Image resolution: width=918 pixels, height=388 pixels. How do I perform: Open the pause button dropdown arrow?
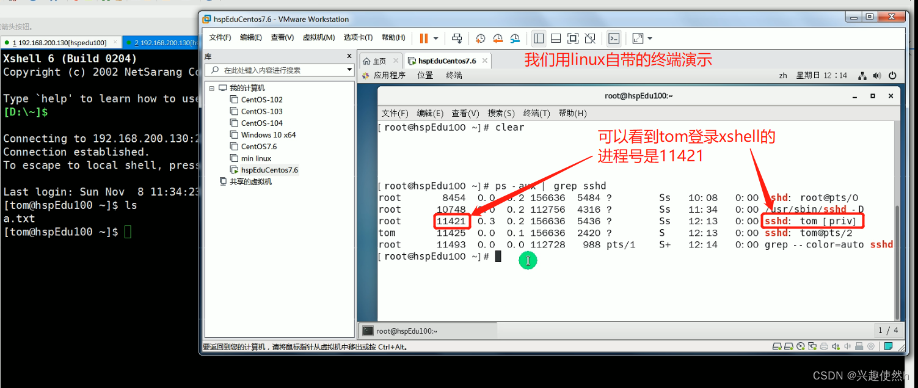click(x=435, y=38)
